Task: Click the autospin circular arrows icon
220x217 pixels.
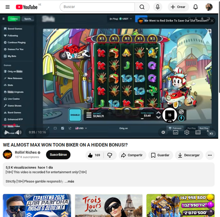Action: 181,112
